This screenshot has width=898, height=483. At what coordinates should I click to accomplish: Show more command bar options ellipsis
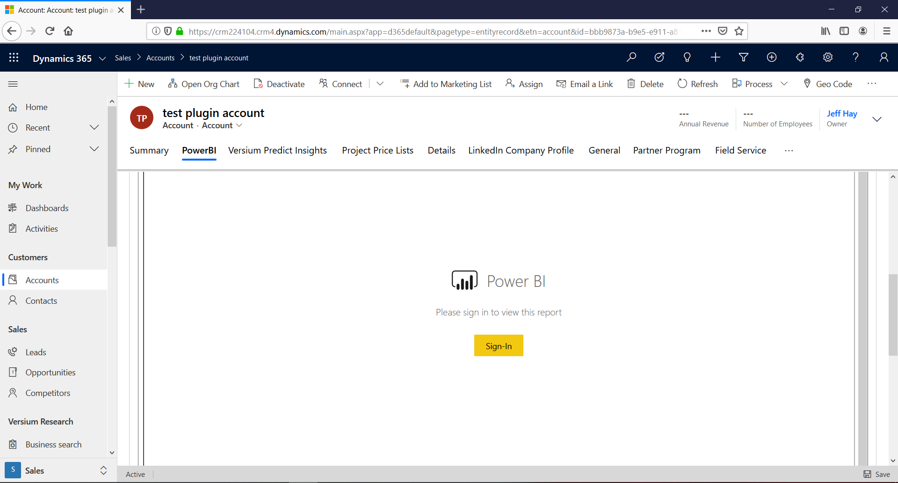point(872,84)
